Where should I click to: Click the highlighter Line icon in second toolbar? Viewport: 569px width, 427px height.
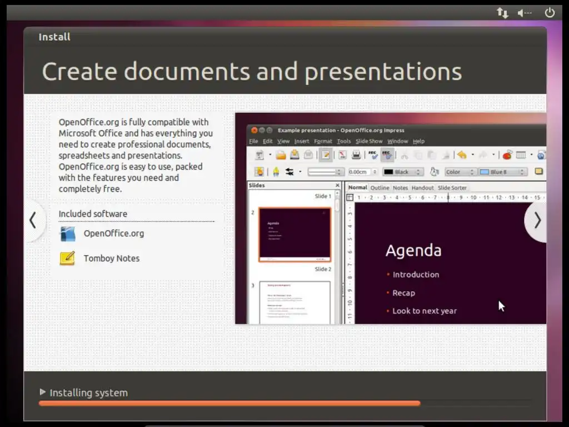[x=276, y=172]
